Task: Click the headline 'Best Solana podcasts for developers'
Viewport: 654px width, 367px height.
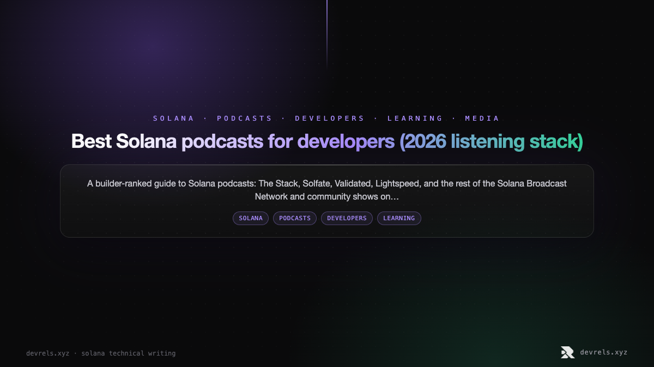Action: [327, 141]
